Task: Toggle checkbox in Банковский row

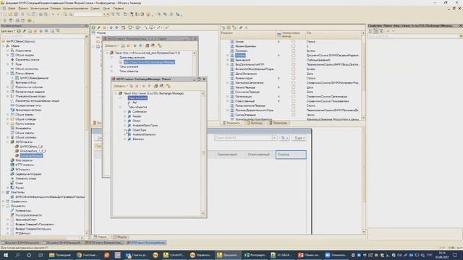Action: click(293, 60)
